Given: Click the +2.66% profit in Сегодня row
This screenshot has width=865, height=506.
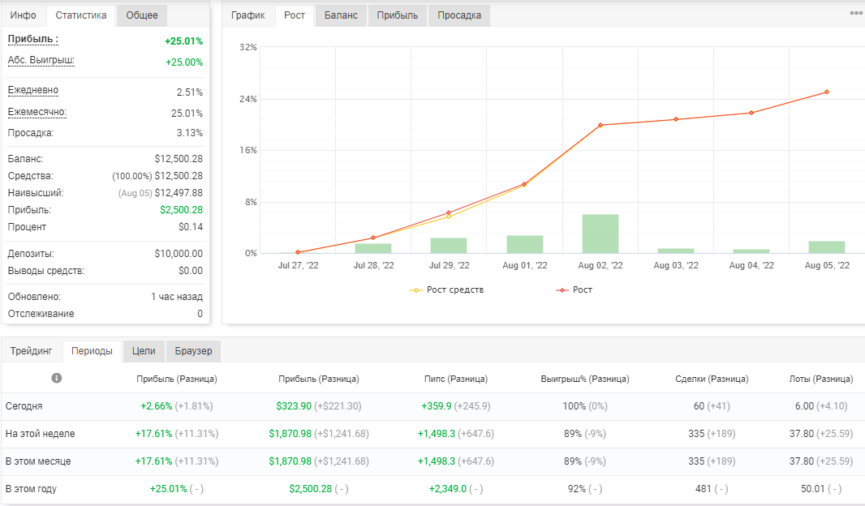Looking at the screenshot, I should [x=157, y=406].
